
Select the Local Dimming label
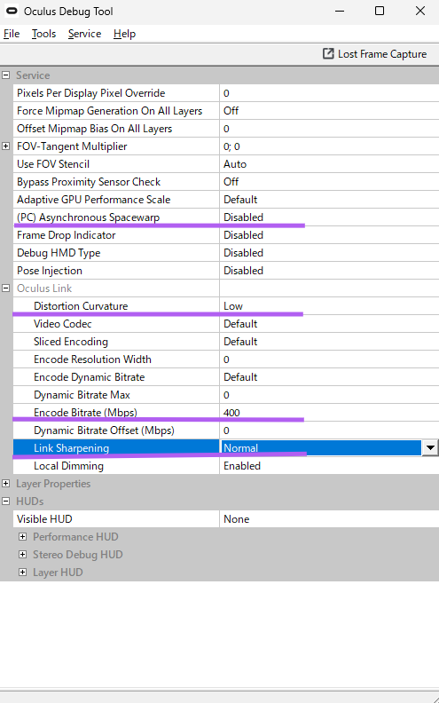point(68,466)
